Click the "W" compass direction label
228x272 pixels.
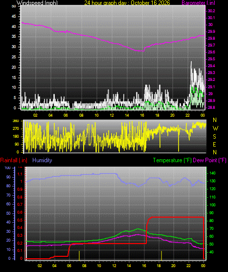click(215, 128)
